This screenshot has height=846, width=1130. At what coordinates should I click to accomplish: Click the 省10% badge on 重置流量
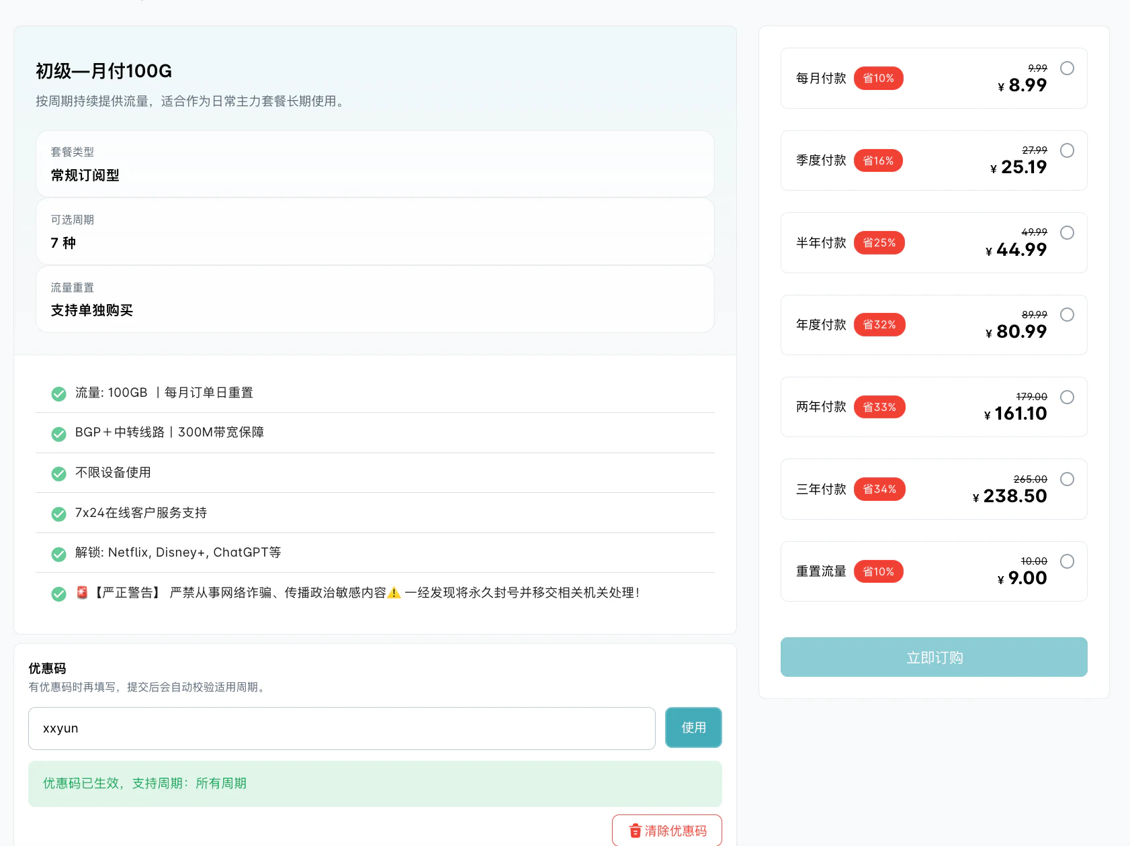[x=878, y=571]
